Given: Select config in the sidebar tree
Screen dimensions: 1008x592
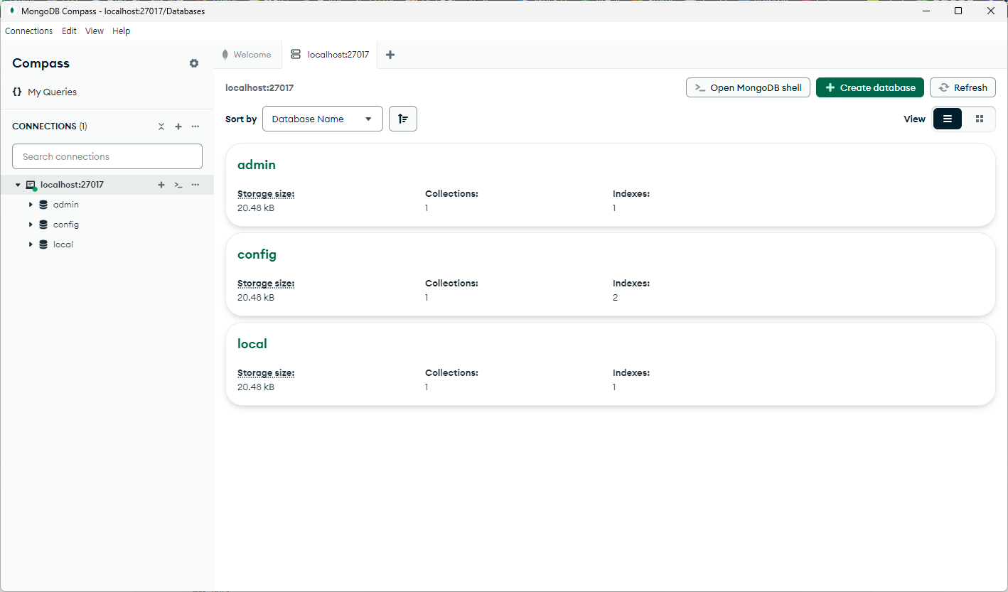Looking at the screenshot, I should [66, 225].
